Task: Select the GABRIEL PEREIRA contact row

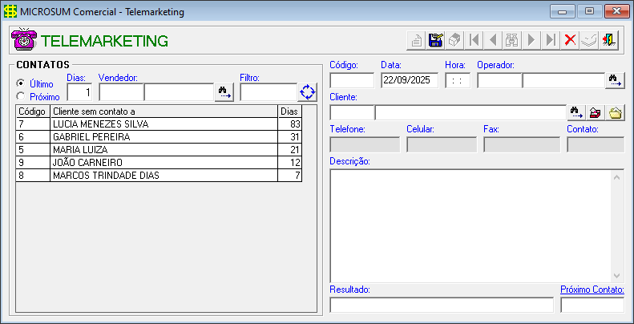Action: pyautogui.click(x=164, y=137)
